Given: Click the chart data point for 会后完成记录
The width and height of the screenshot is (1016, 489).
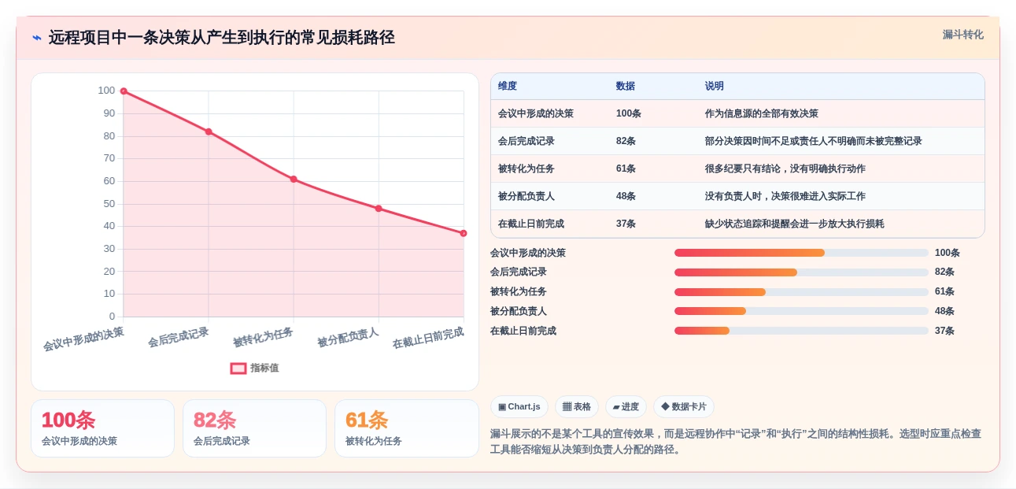Looking at the screenshot, I should point(209,132).
